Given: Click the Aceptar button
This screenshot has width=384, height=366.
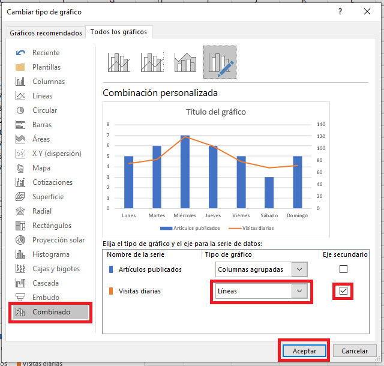Looking at the screenshot, I should pyautogui.click(x=304, y=351).
